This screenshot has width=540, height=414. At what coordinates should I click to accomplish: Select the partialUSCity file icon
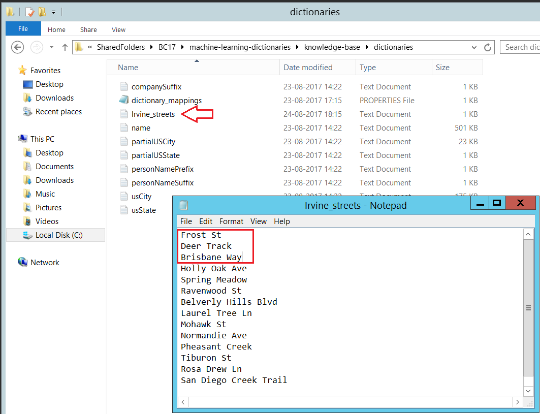click(x=124, y=142)
